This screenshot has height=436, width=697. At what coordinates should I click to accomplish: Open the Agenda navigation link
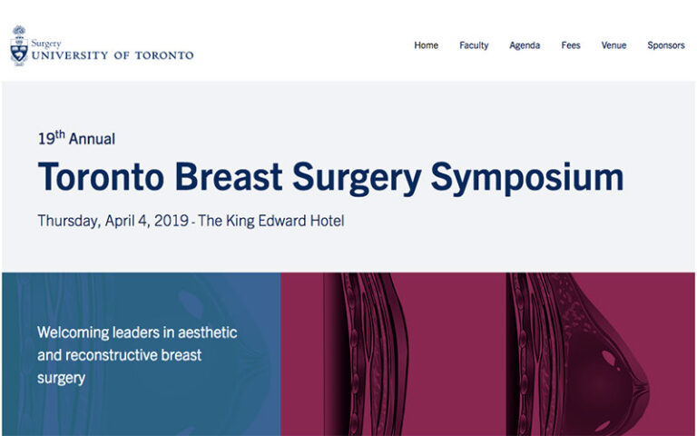coord(525,45)
